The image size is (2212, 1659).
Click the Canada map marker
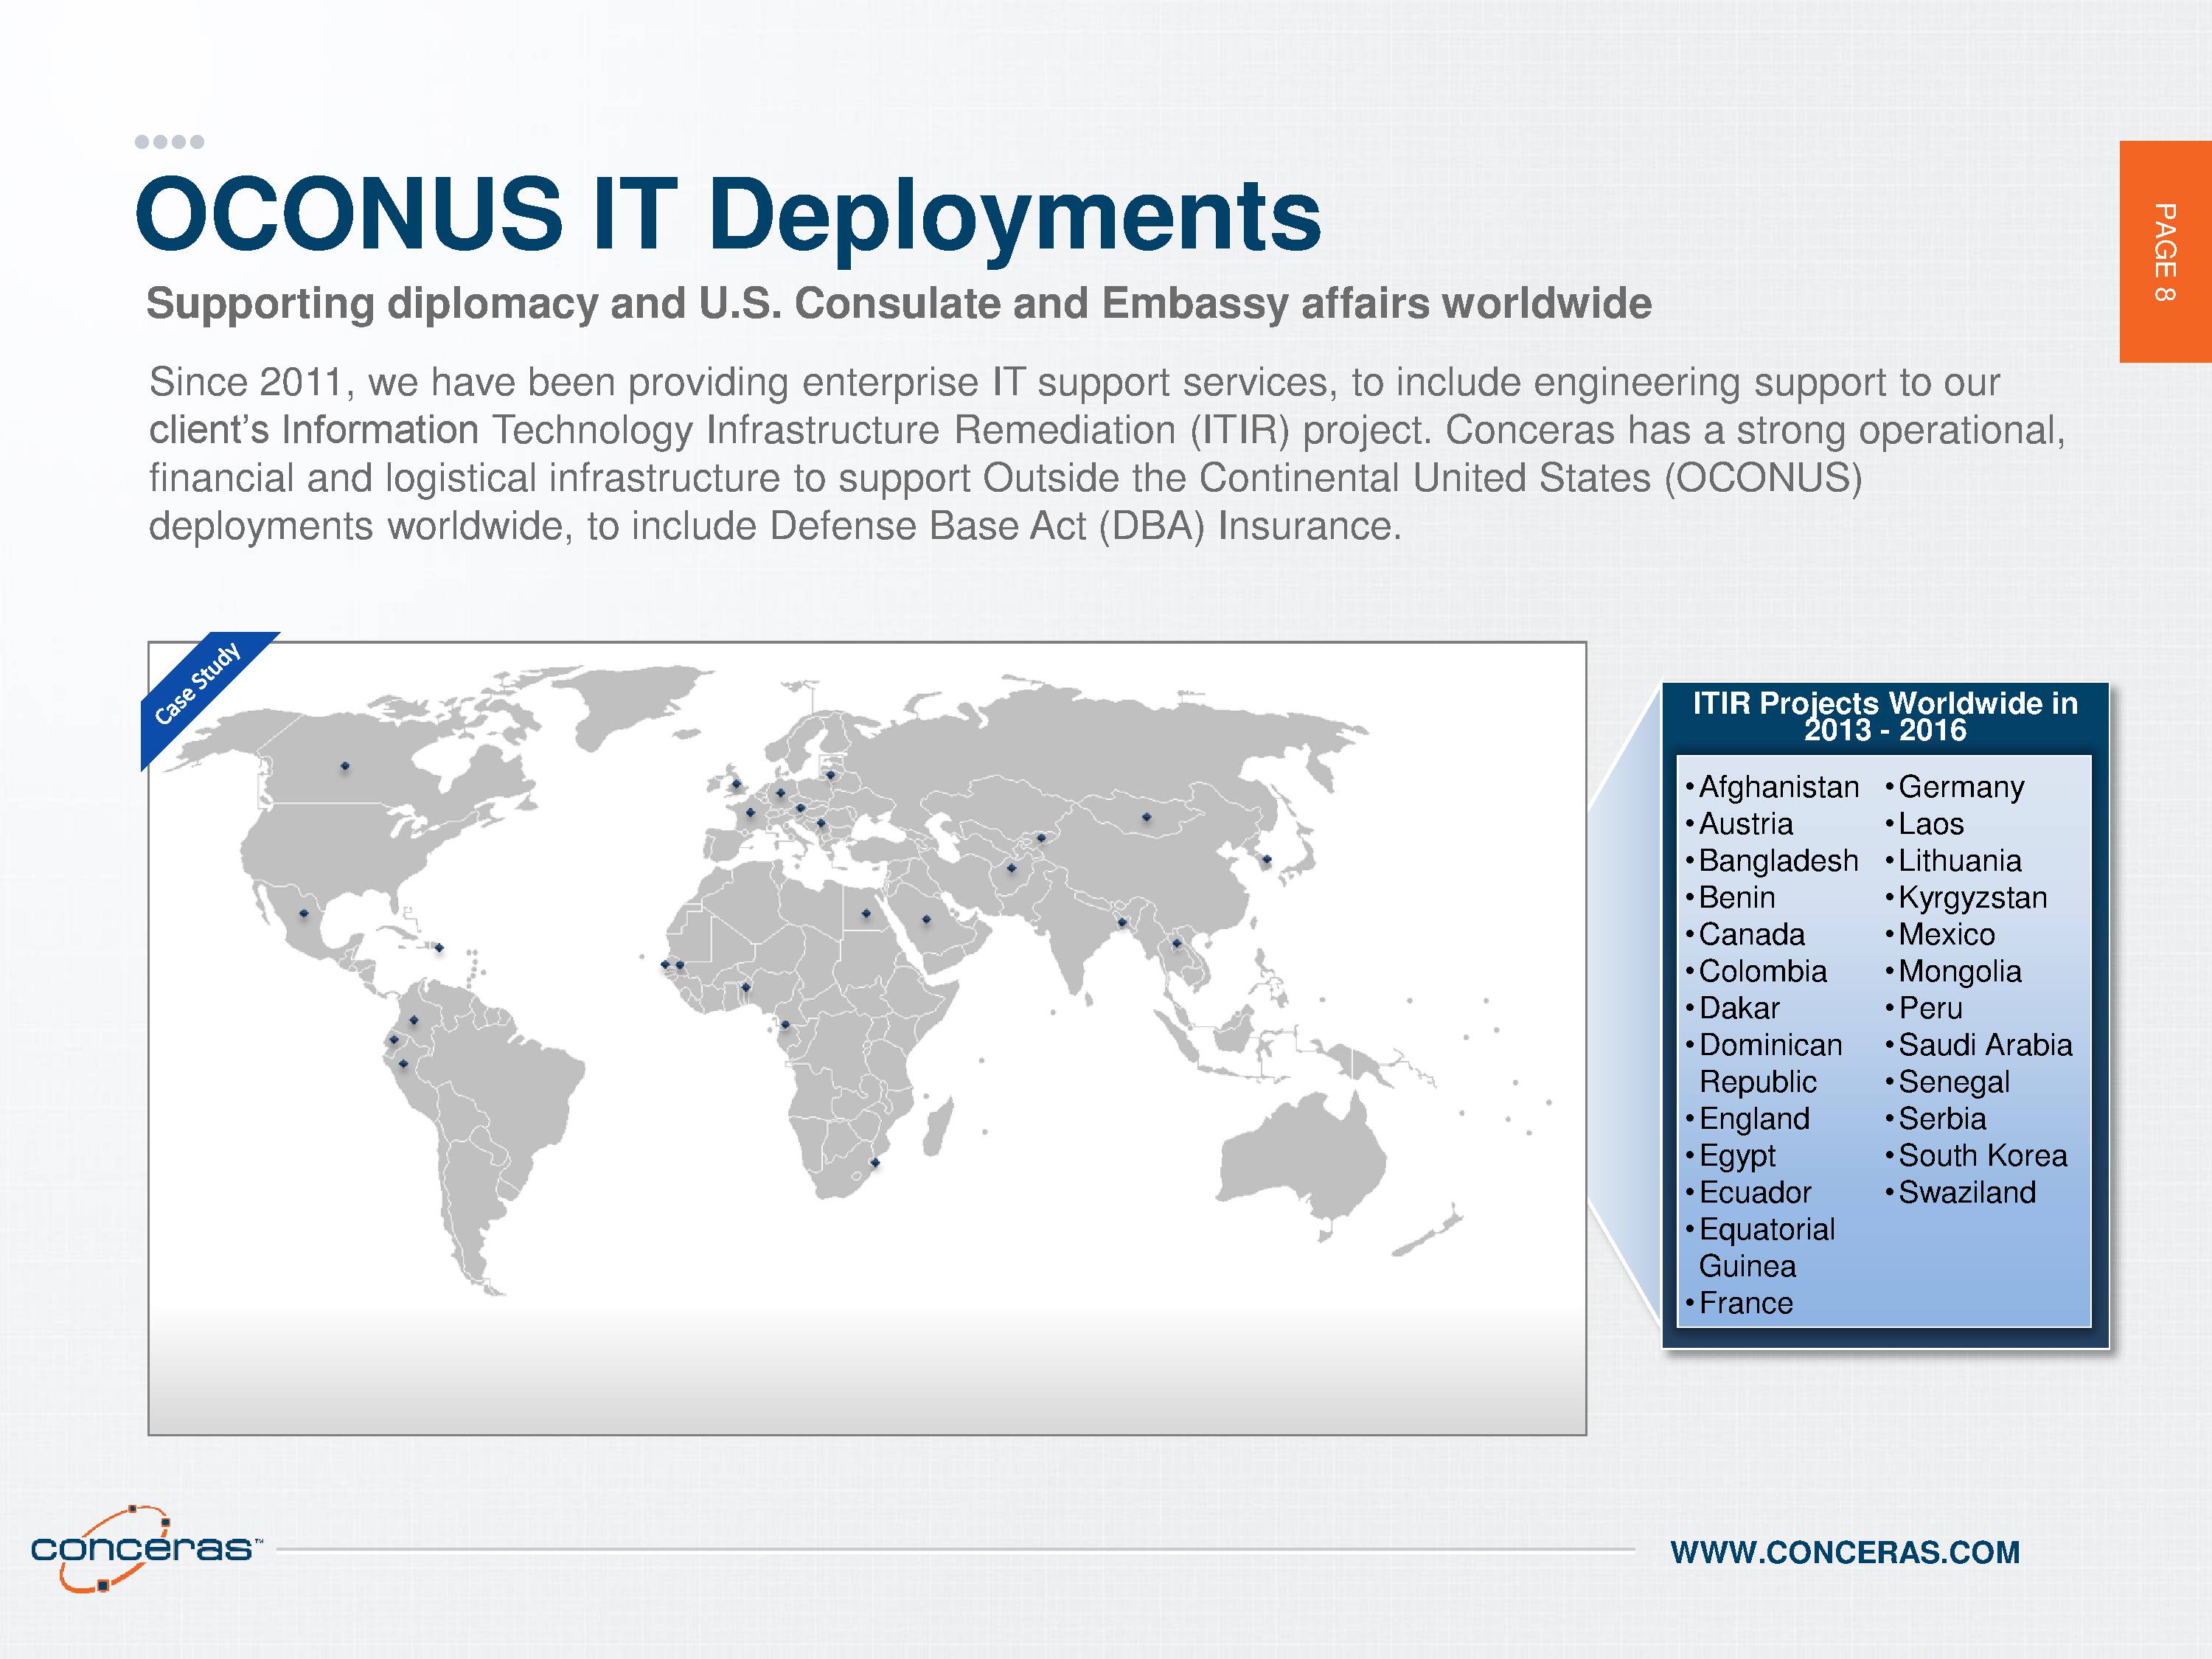345,767
